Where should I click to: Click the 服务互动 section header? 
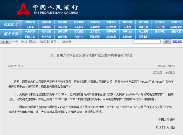pyautogui.click(x=11, y=34)
